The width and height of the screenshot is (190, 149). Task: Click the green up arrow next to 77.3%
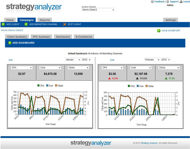pyautogui.click(x=166, y=78)
